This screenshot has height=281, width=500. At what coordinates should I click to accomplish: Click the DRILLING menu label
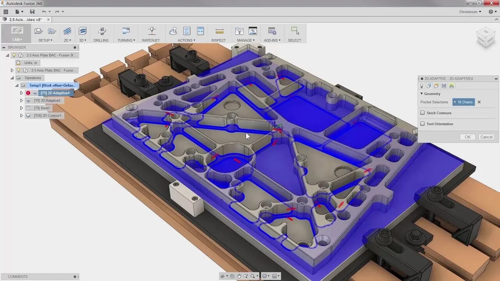(101, 40)
